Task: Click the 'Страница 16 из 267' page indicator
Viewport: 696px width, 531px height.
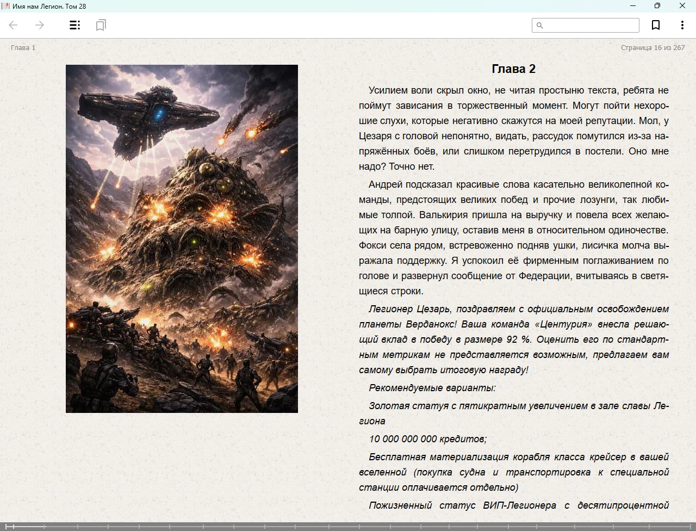Action: click(652, 48)
